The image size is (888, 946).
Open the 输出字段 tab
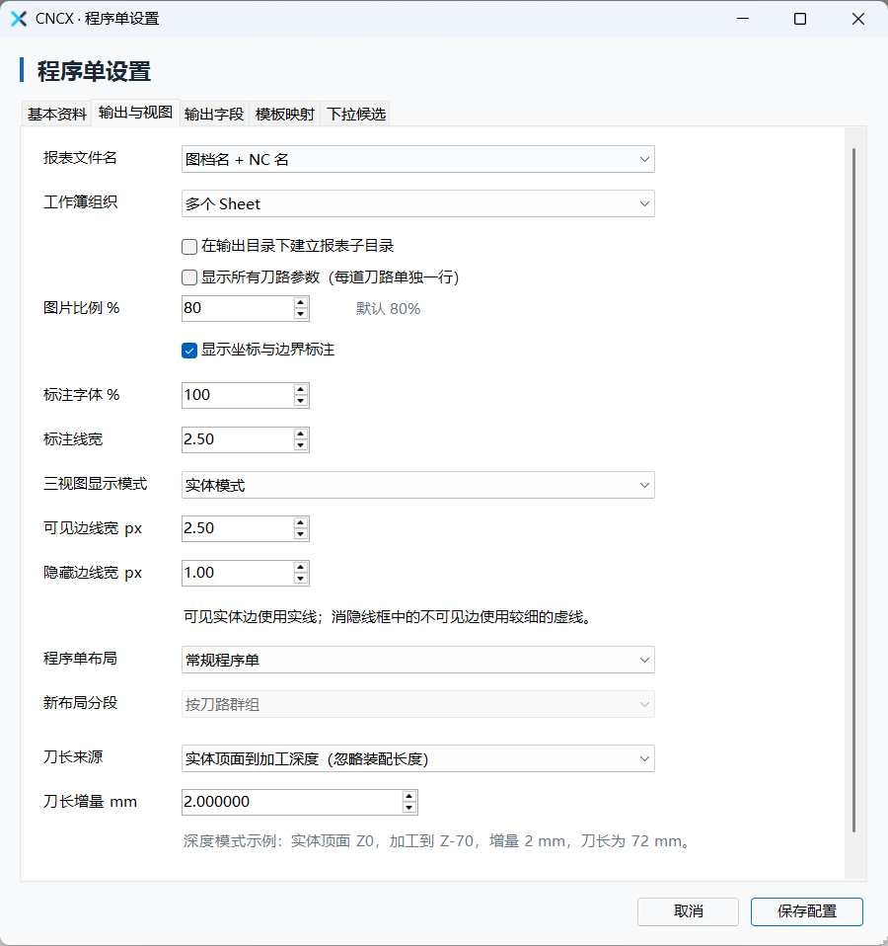[x=214, y=114]
